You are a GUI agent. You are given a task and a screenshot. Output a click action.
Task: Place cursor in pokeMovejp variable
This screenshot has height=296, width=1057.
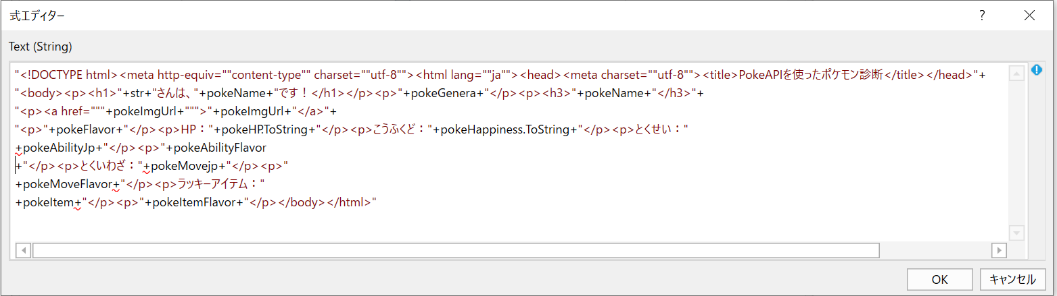185,166
